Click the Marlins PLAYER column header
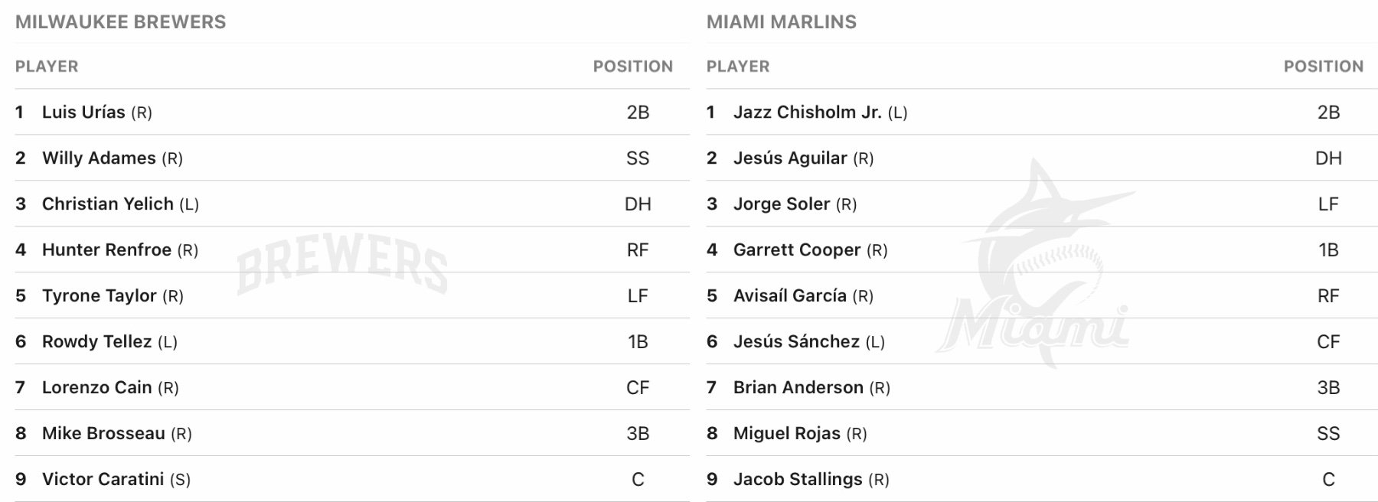Image resolution: width=1378 pixels, height=502 pixels. pos(738,67)
